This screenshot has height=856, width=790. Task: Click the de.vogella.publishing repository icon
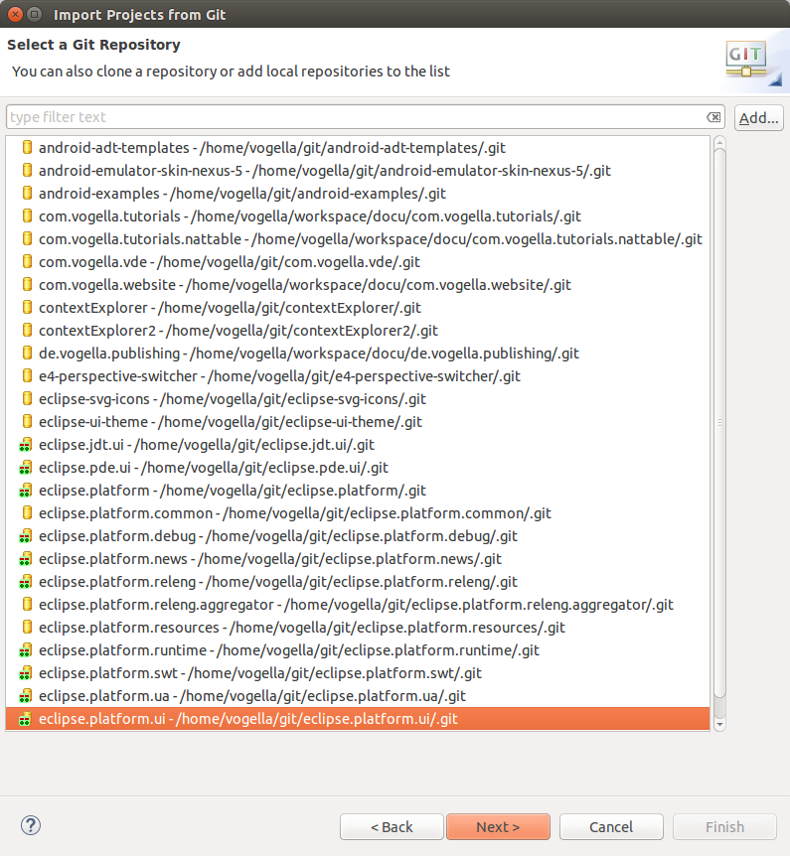(x=27, y=354)
